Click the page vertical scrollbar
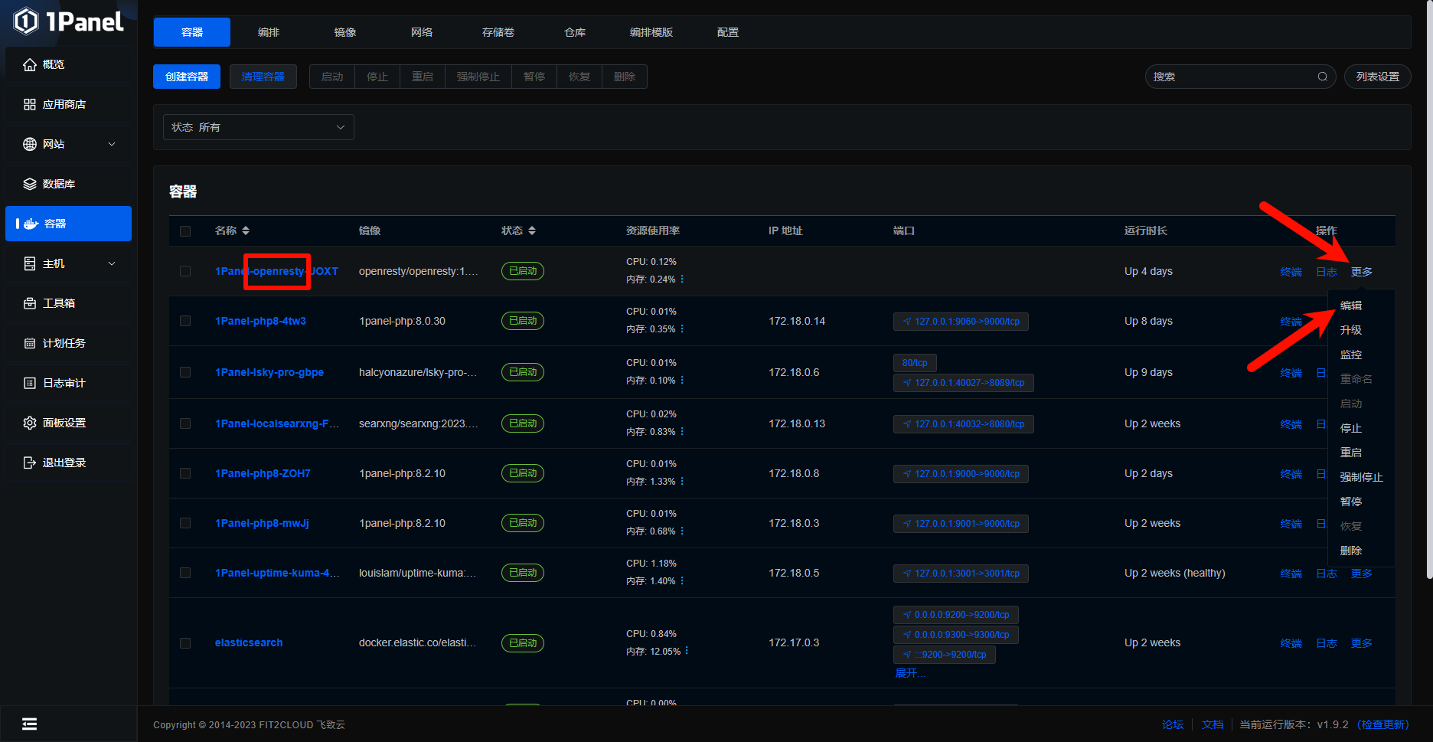1433x742 pixels. (x=1428, y=291)
